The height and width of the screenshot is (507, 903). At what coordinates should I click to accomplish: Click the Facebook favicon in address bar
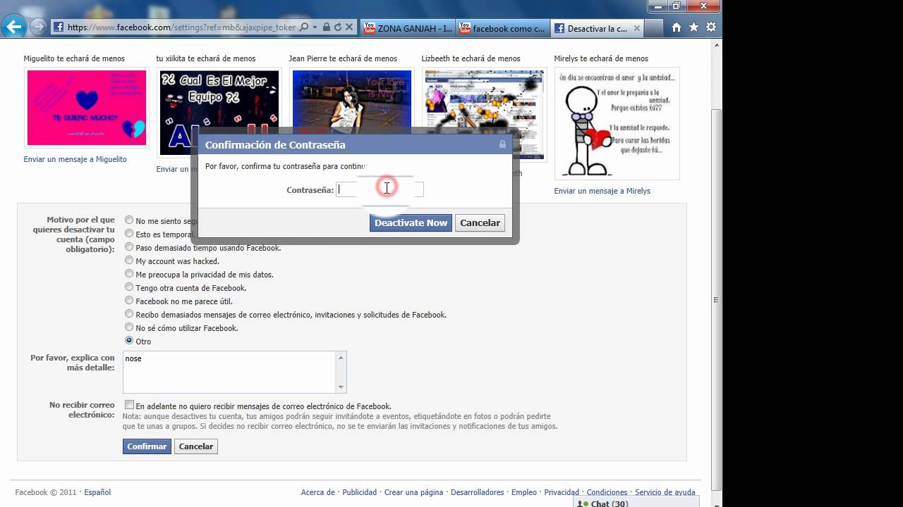coord(59,27)
